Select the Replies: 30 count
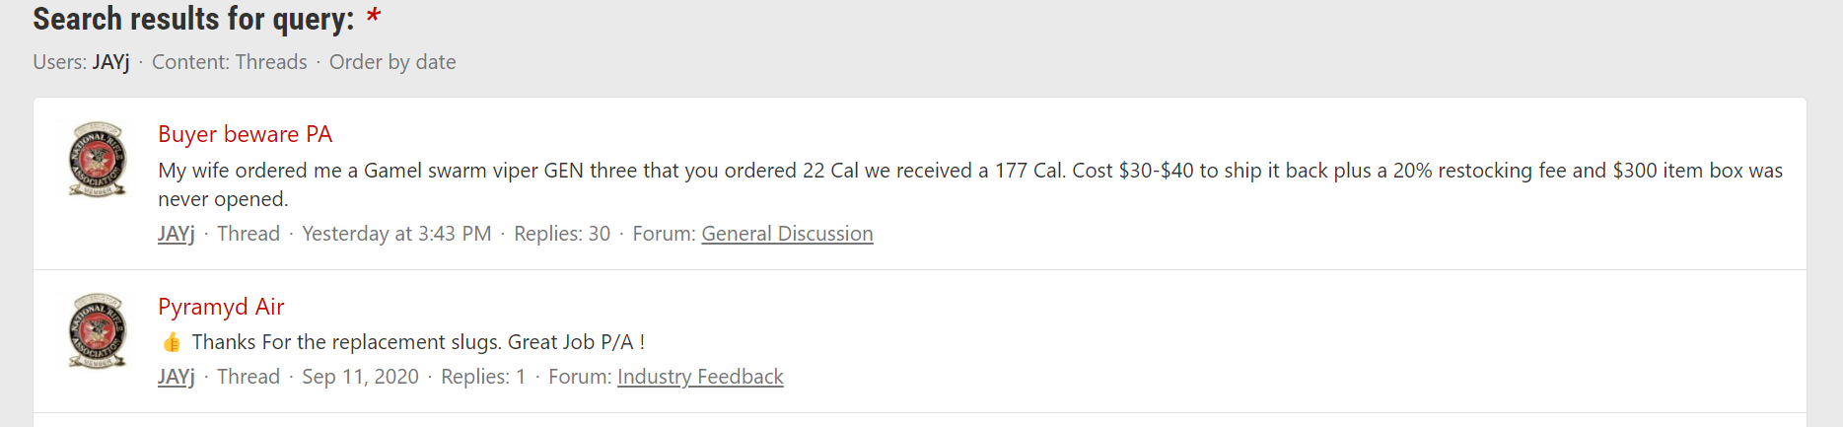Screen dimensions: 1843x427 coord(562,234)
